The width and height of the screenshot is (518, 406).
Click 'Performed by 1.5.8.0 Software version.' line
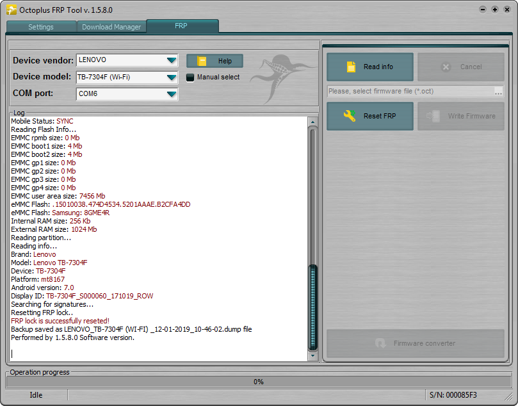[73, 337]
